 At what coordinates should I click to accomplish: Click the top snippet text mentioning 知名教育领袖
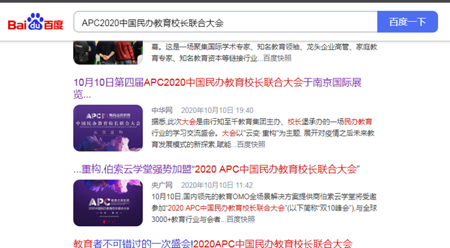[x=264, y=53]
